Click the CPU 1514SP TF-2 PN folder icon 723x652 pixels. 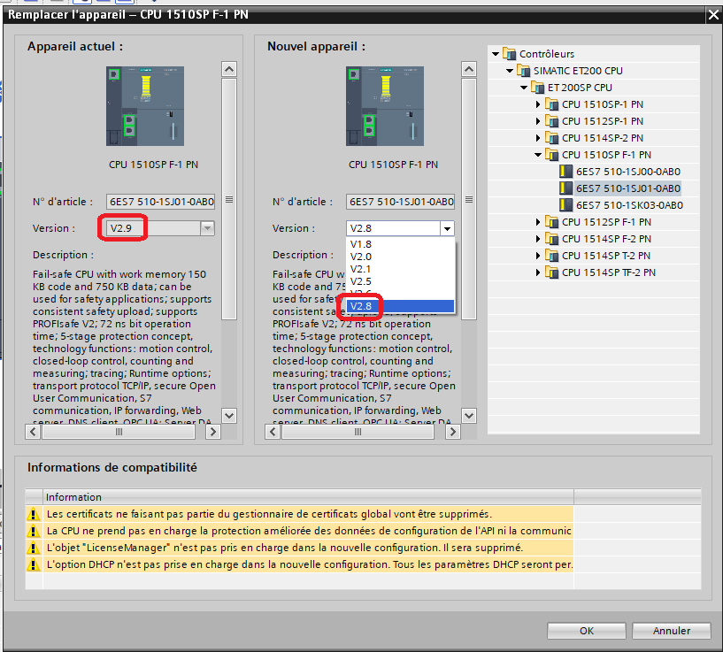click(x=551, y=272)
